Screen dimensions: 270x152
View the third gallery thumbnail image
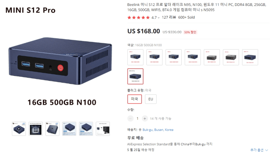(52, 129)
